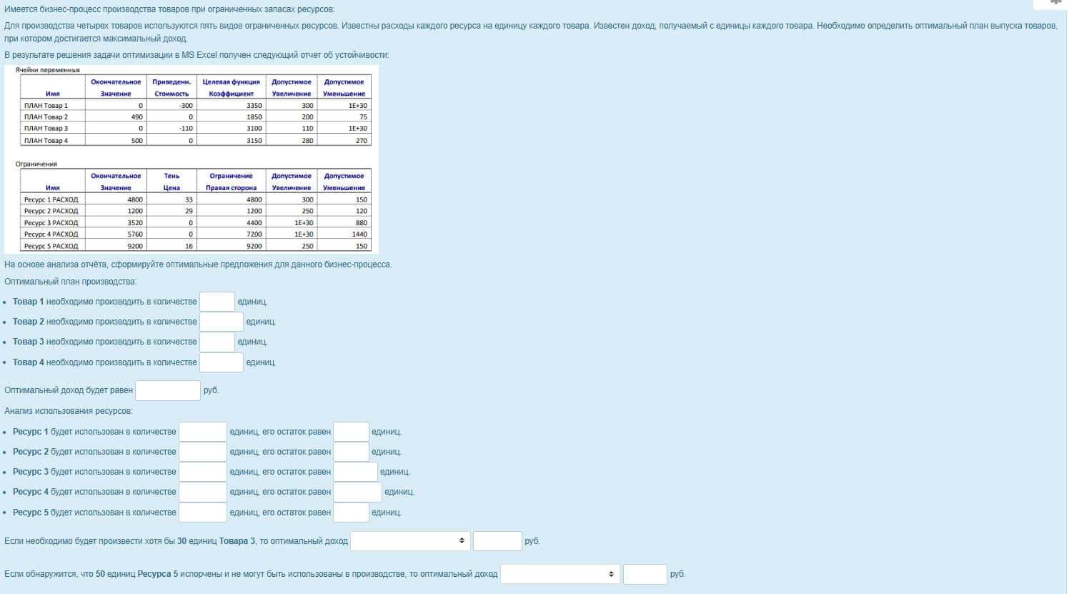Click the value 3350 in the coefficient column

point(254,105)
